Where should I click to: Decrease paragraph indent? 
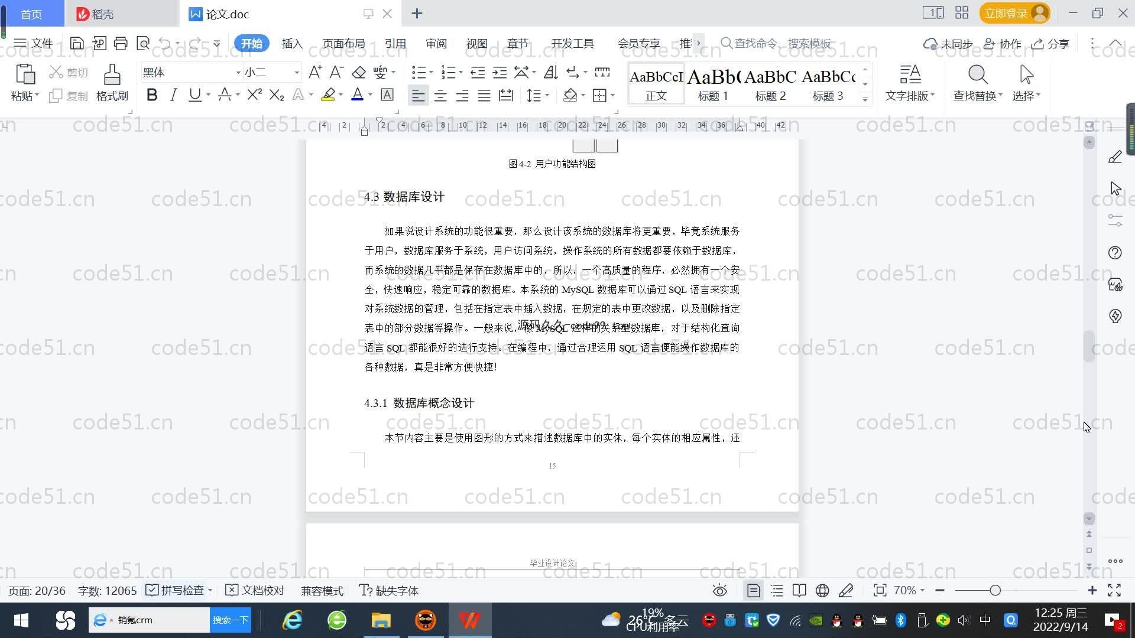click(478, 72)
